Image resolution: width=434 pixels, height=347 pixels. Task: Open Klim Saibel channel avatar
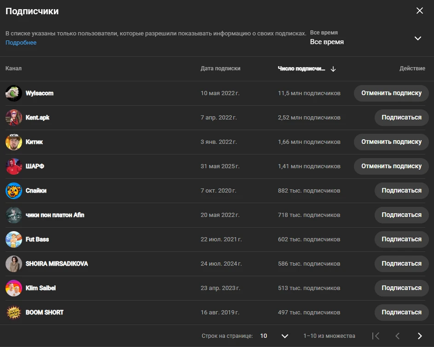[x=13, y=288]
